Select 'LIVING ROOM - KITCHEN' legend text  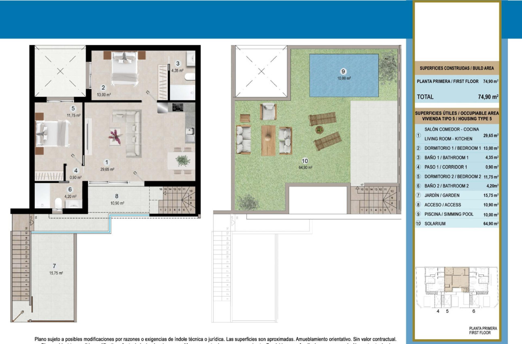click(448, 139)
